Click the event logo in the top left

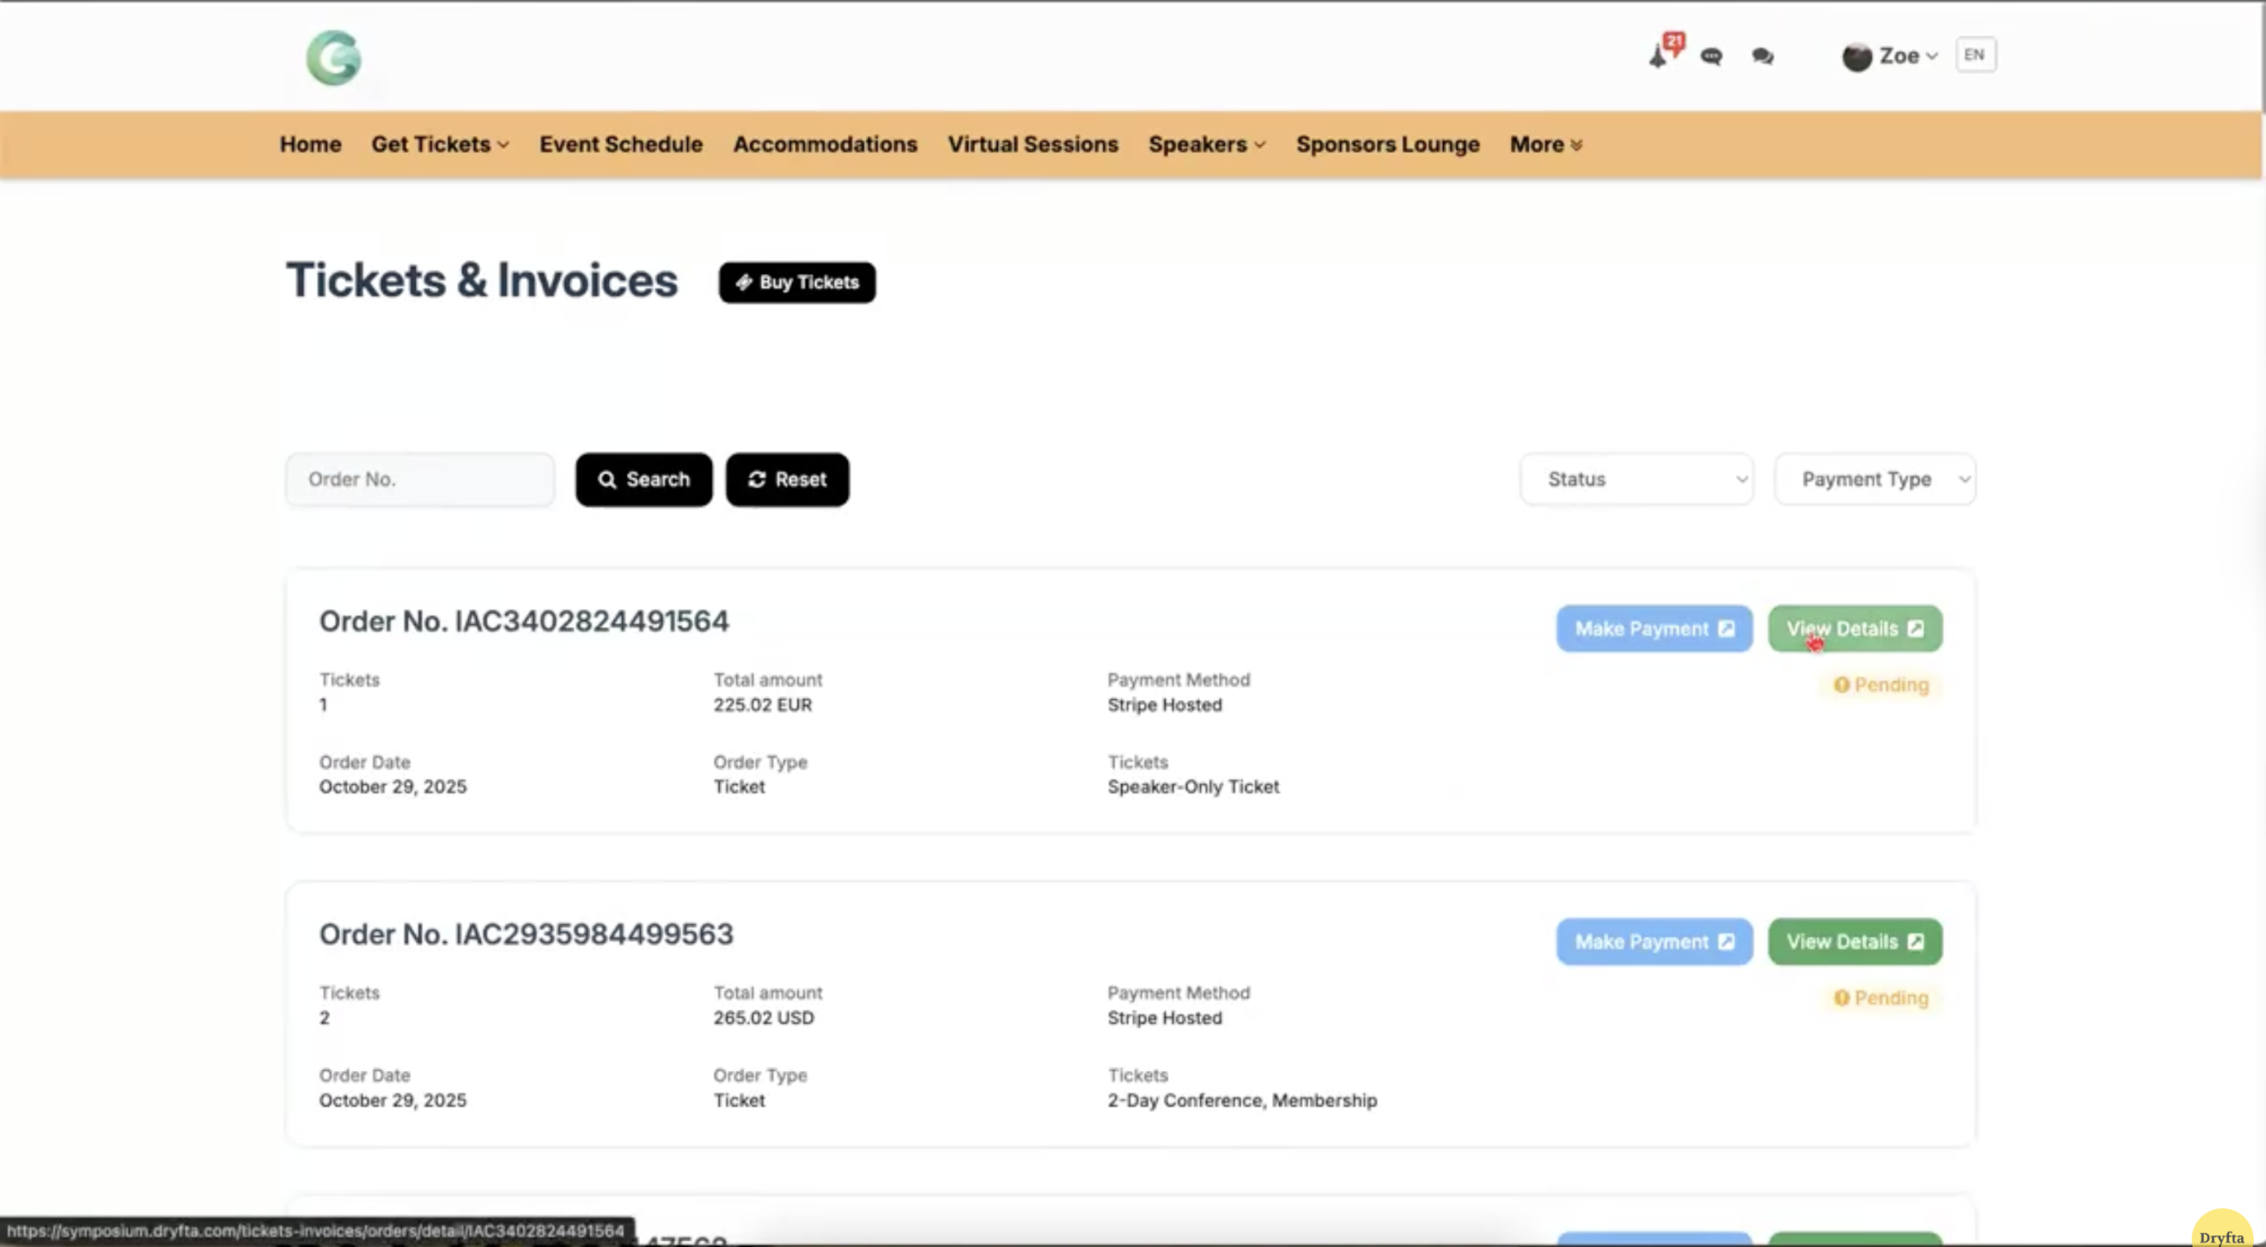pyautogui.click(x=334, y=57)
